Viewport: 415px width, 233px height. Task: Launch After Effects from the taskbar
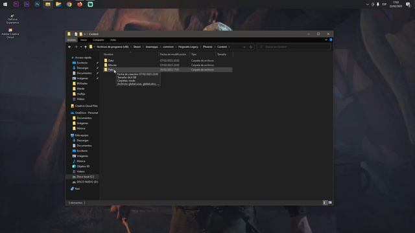pos(27,5)
